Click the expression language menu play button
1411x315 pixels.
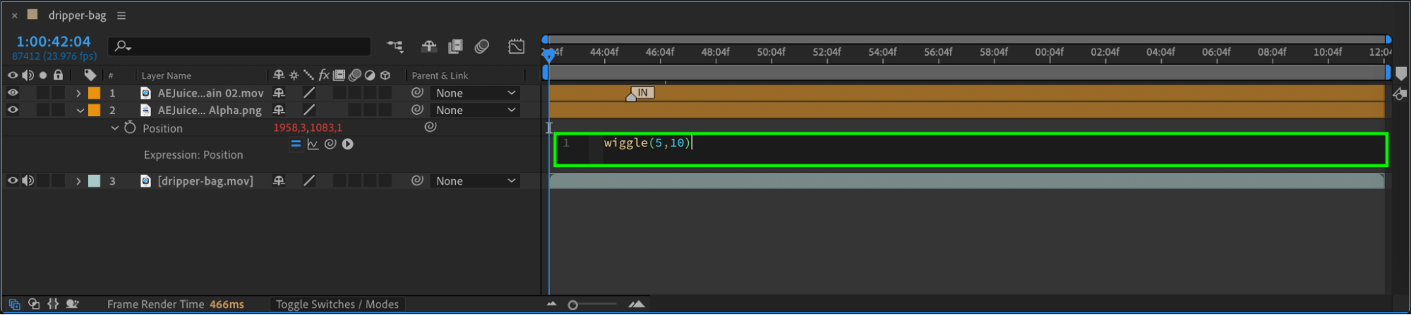pos(348,144)
